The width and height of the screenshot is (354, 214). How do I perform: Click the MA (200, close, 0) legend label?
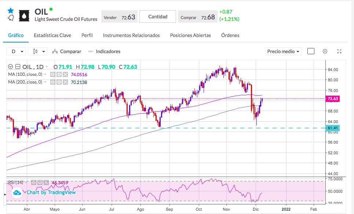(x=25, y=82)
